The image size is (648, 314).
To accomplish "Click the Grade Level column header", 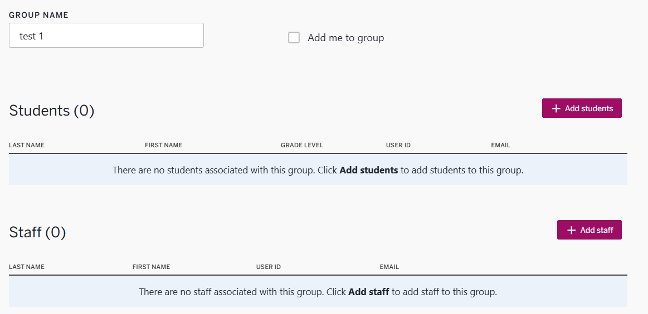I will 301,145.
